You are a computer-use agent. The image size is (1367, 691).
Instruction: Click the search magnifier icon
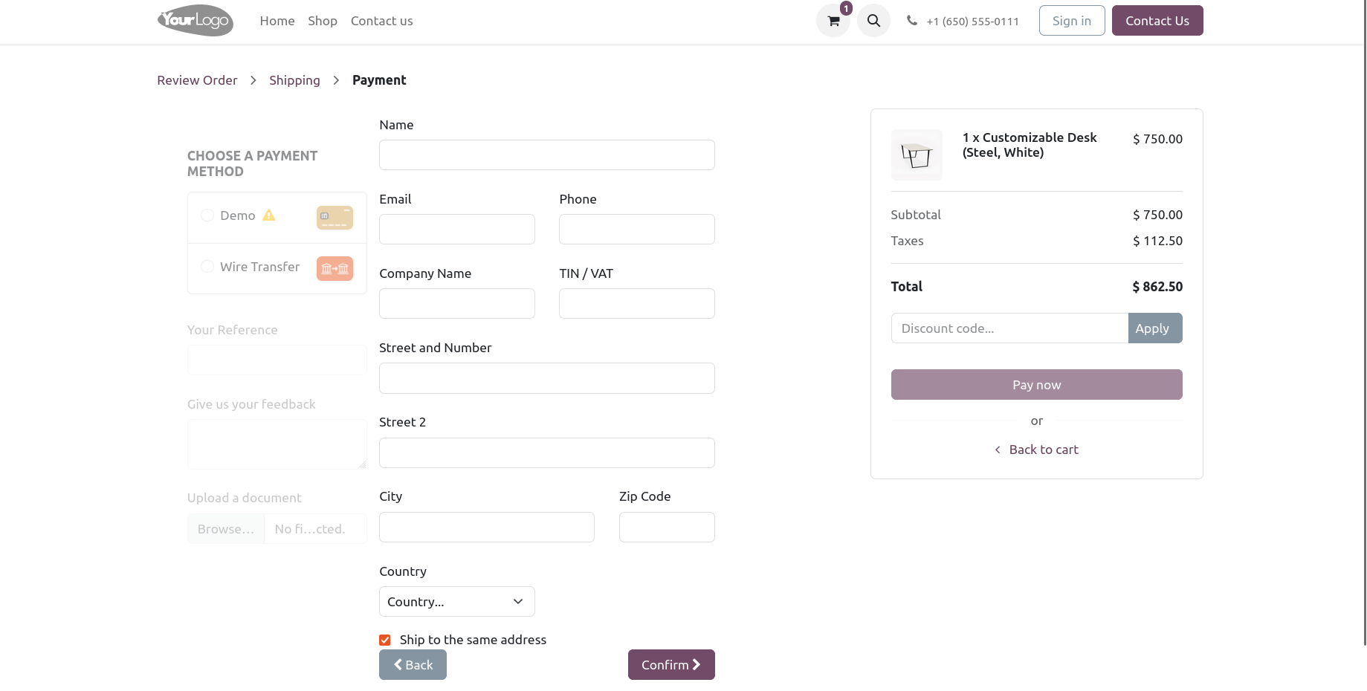873,21
